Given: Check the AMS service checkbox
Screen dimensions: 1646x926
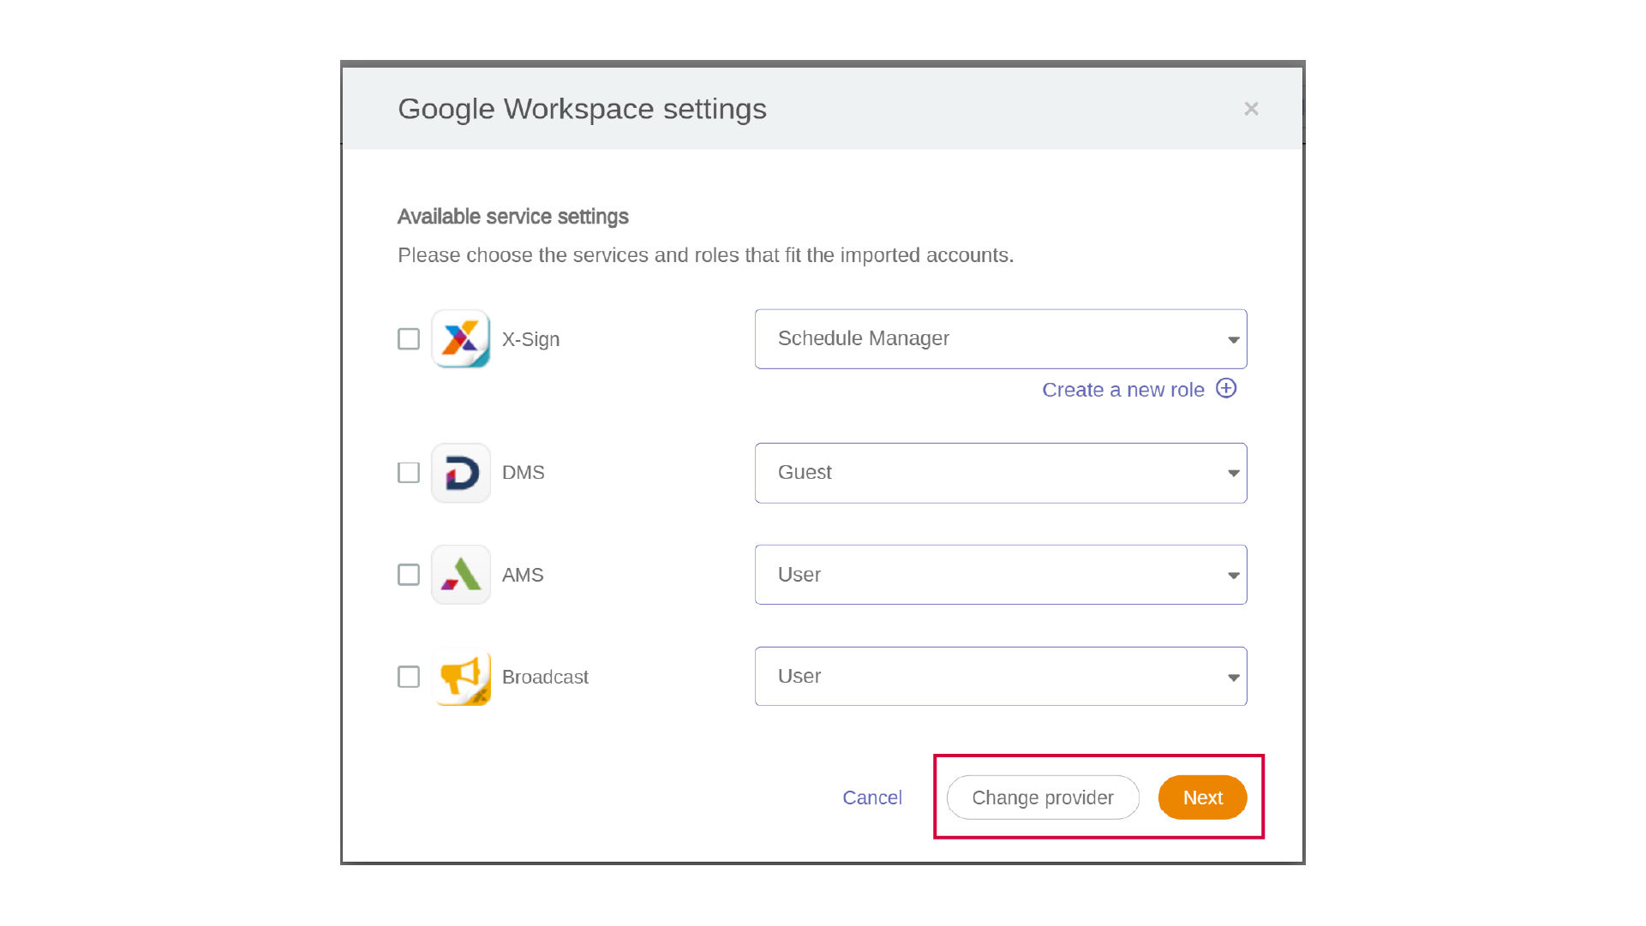Looking at the screenshot, I should (x=409, y=575).
